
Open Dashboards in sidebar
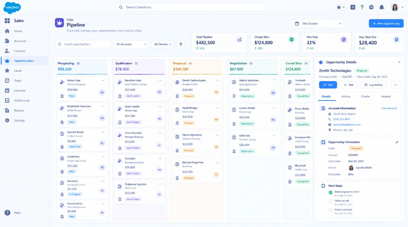(x=22, y=101)
